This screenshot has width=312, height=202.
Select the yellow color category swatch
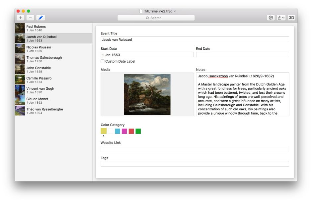[x=104, y=131]
